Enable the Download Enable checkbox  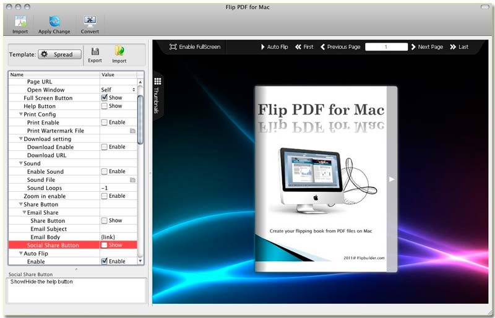(104, 147)
